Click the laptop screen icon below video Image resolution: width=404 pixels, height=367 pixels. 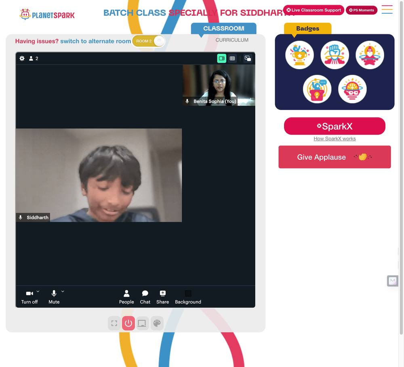[143, 323]
